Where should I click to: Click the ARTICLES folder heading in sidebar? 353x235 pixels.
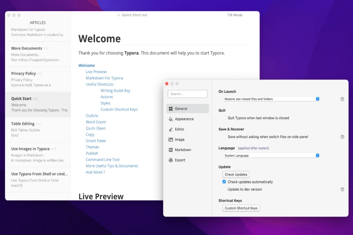(38, 23)
